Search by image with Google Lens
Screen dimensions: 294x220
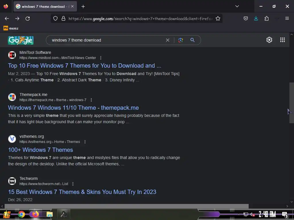tap(181, 40)
